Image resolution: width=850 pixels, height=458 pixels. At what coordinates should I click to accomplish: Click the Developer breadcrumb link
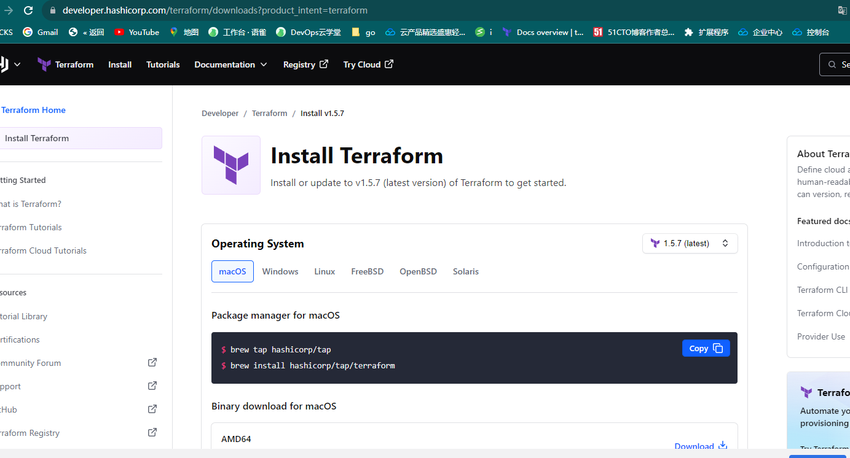pos(219,113)
